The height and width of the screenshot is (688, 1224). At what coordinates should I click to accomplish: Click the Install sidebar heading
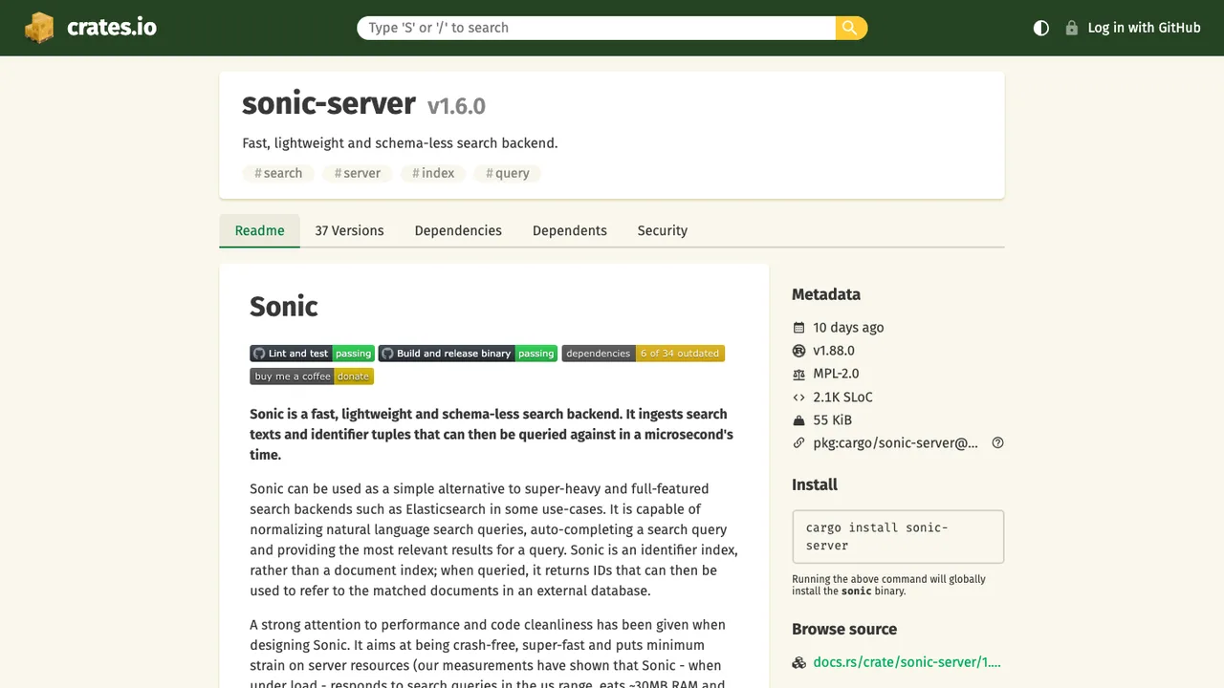(x=815, y=484)
